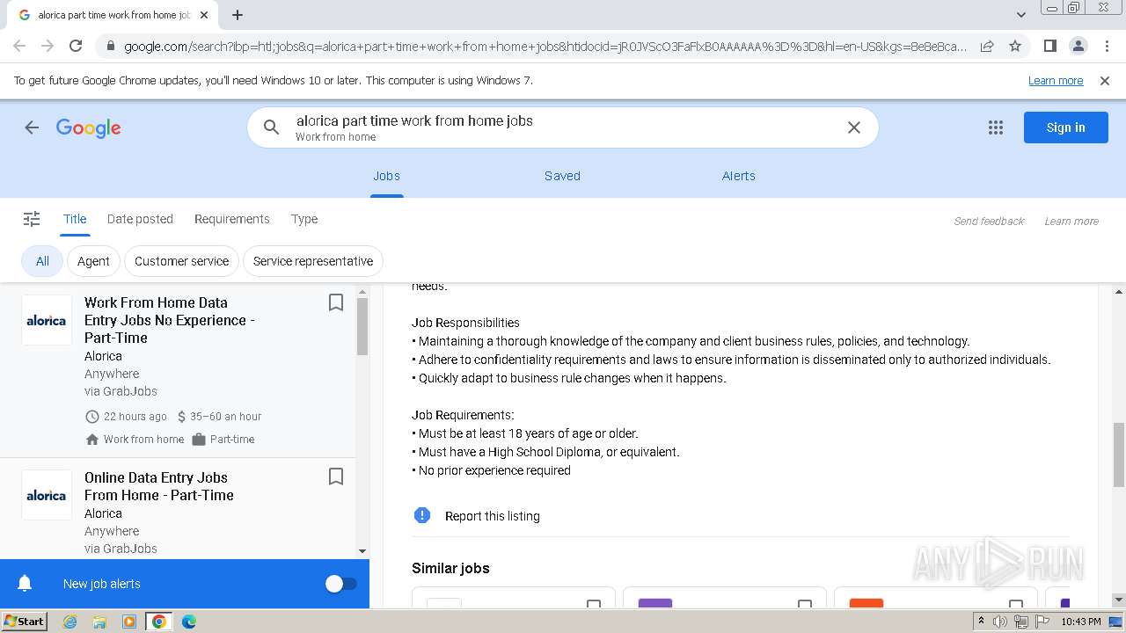
Task: Open the Google apps grid
Action: point(996,127)
